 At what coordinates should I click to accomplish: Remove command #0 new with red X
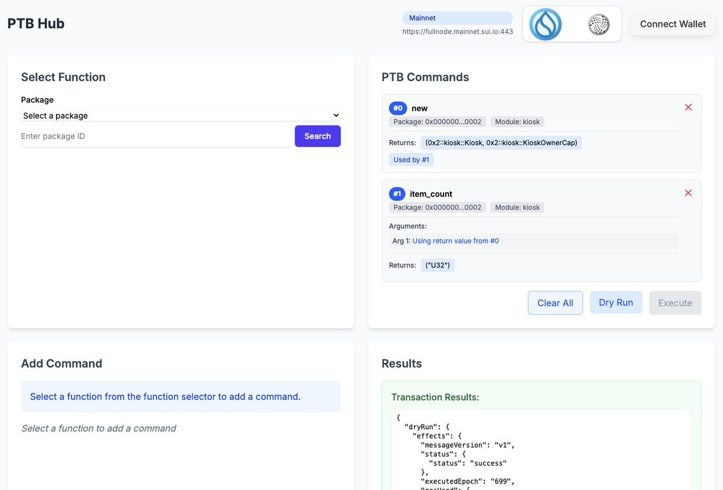point(688,107)
